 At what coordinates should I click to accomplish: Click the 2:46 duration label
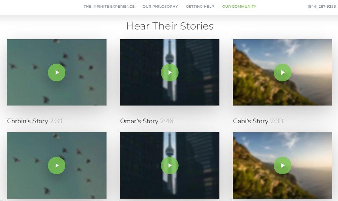point(166,121)
